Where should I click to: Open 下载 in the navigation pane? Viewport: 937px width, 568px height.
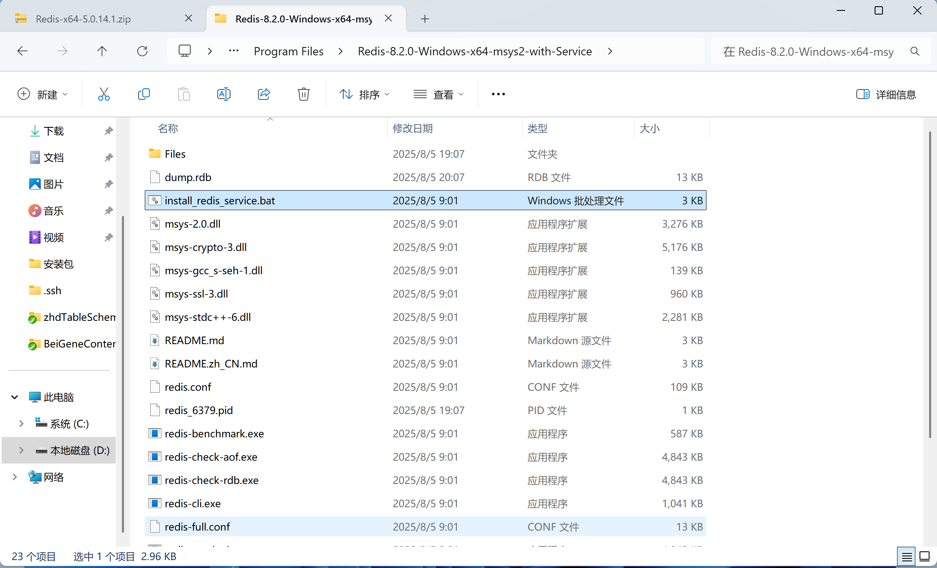[x=53, y=131]
